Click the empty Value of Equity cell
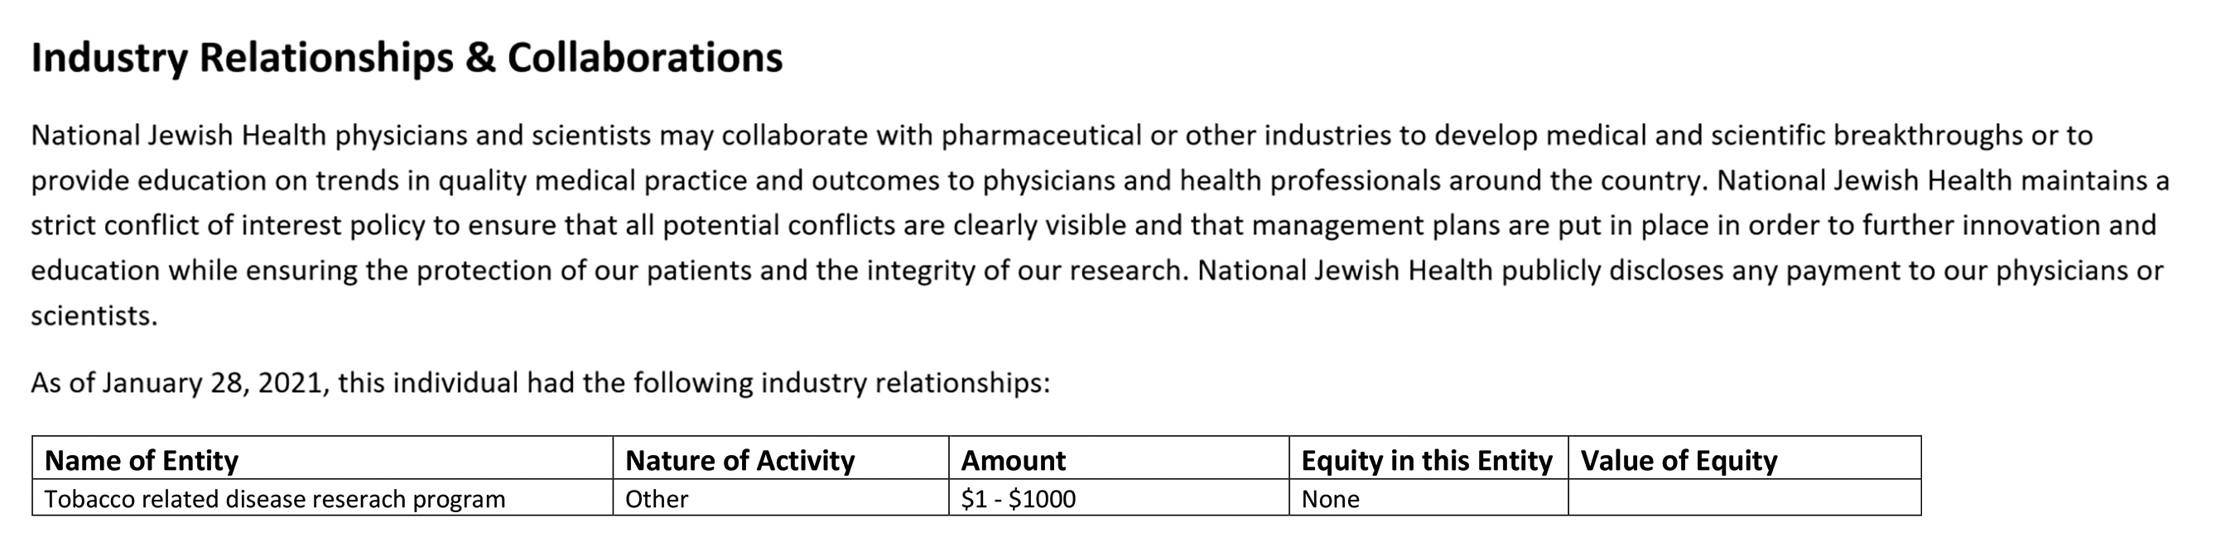Viewport: 2216px width, 556px height. (x=1745, y=498)
